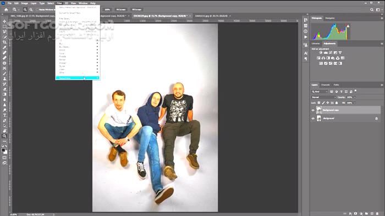The height and width of the screenshot is (216, 385).
Task: Open the blend mode Normal dropdown
Action: (323, 97)
